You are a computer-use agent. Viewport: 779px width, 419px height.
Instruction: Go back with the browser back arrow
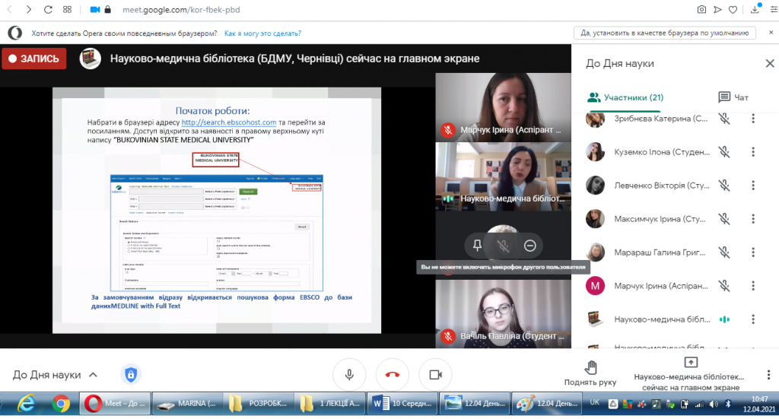coord(10,9)
